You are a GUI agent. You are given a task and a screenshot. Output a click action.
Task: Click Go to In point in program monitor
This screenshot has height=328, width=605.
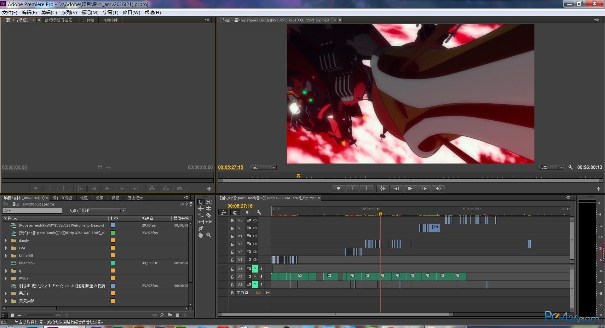pos(383,189)
